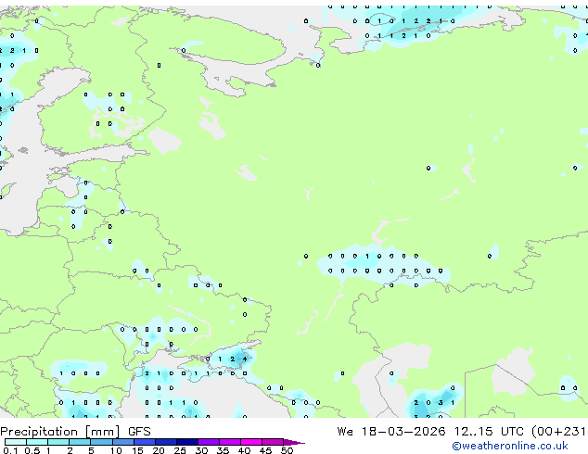Click the '0.5' legend scale label

(x=32, y=450)
